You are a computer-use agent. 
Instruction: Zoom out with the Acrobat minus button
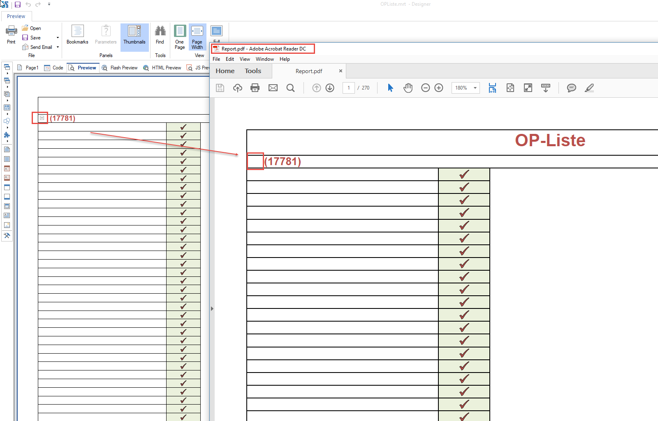point(426,88)
